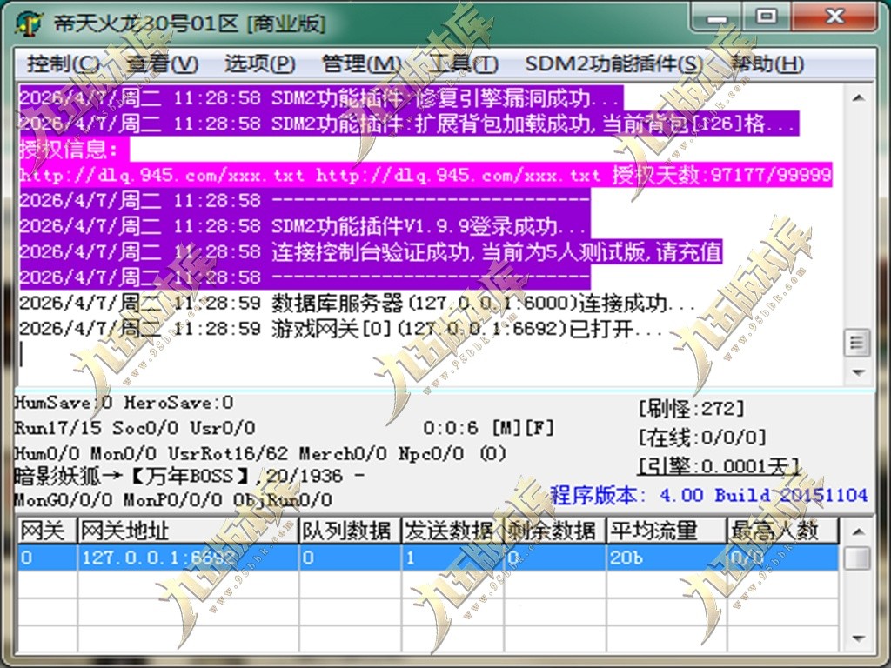This screenshot has width=891, height=668.
Task: Open the 帮助(H) menu
Action: 767,63
